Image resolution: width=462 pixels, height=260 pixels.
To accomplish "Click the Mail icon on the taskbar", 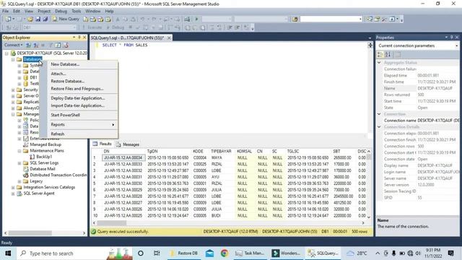I will (x=210, y=253).
